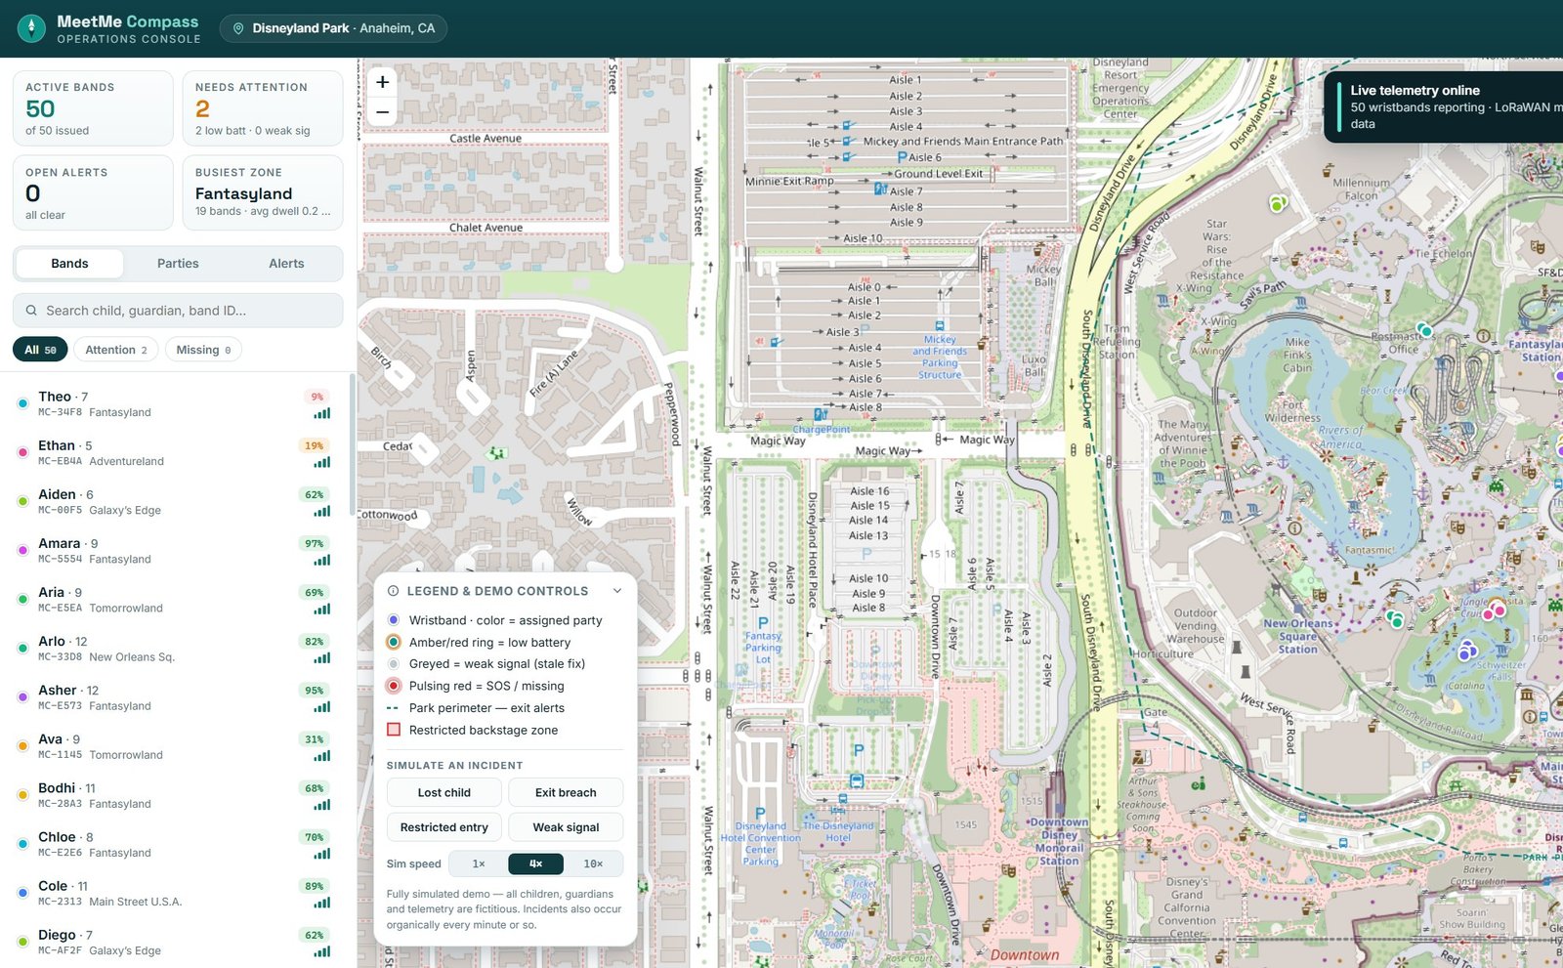Viewport: 1563px width, 968px height.
Task: Set sim speed to 4×
Action: click(535, 863)
